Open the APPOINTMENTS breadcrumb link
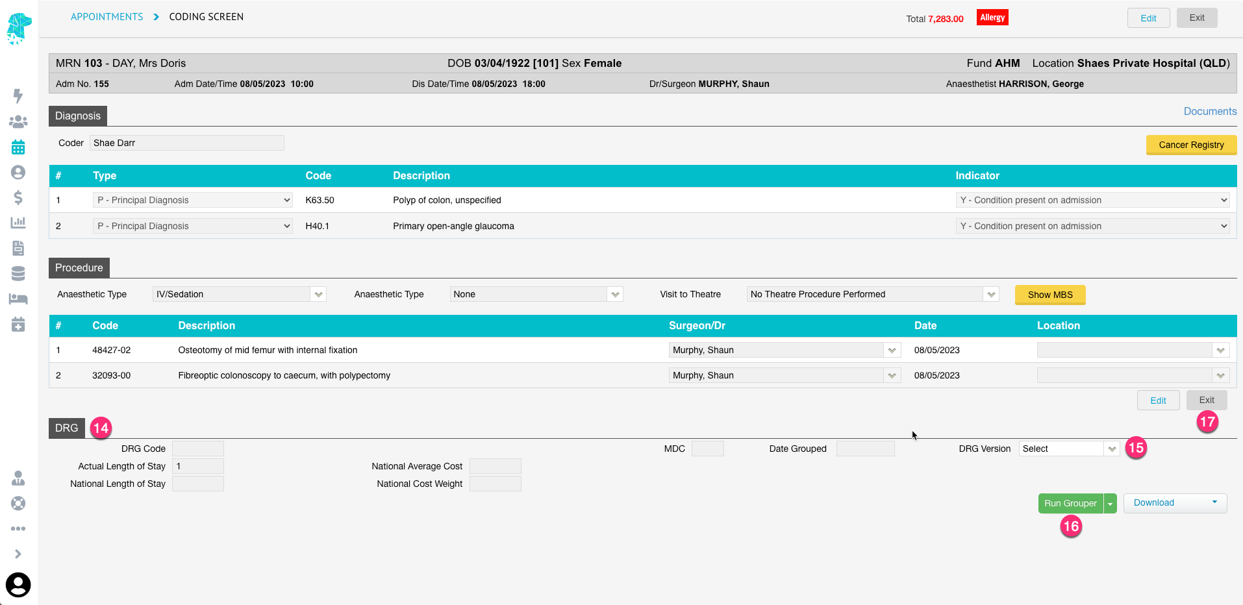This screenshot has height=605, width=1243. pyautogui.click(x=107, y=16)
